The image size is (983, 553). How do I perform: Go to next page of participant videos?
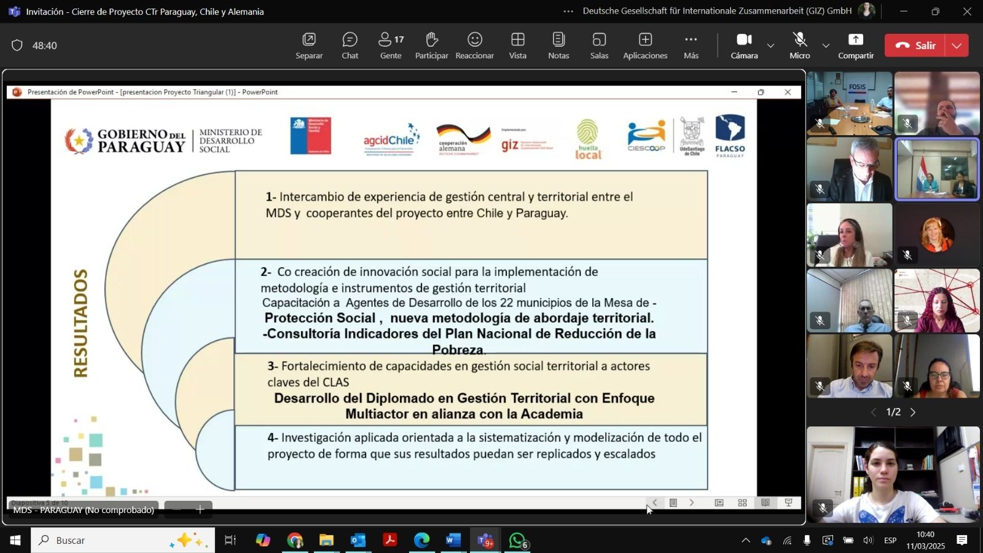click(x=913, y=412)
